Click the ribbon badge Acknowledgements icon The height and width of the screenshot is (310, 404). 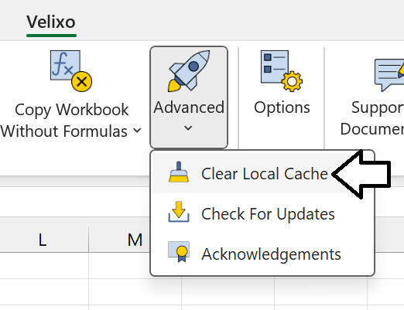coord(179,252)
